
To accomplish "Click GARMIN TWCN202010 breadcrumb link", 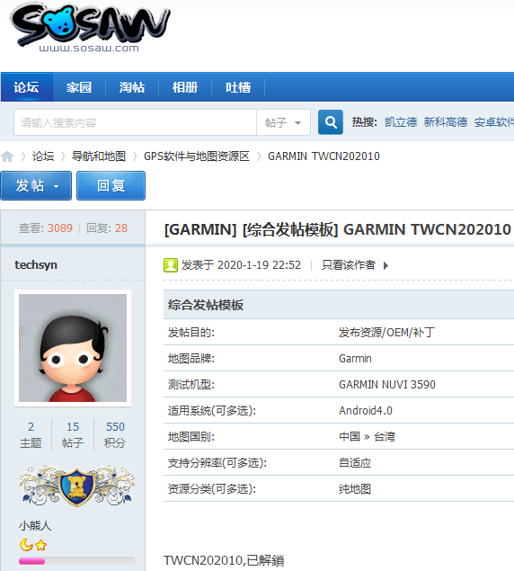I will pyautogui.click(x=323, y=156).
